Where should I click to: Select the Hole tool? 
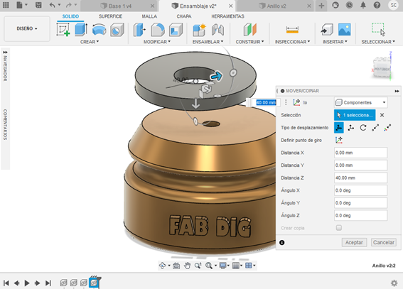click(117, 30)
